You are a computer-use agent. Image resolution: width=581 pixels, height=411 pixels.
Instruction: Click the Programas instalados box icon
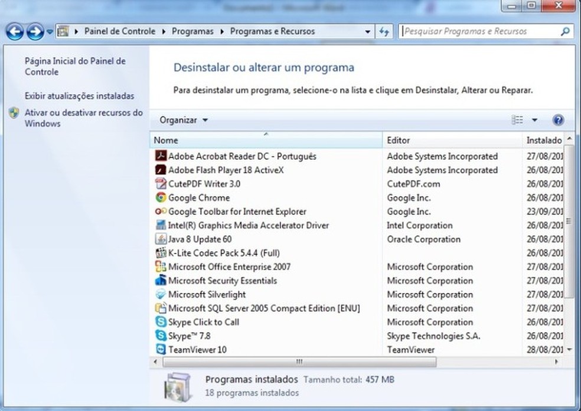(178, 387)
